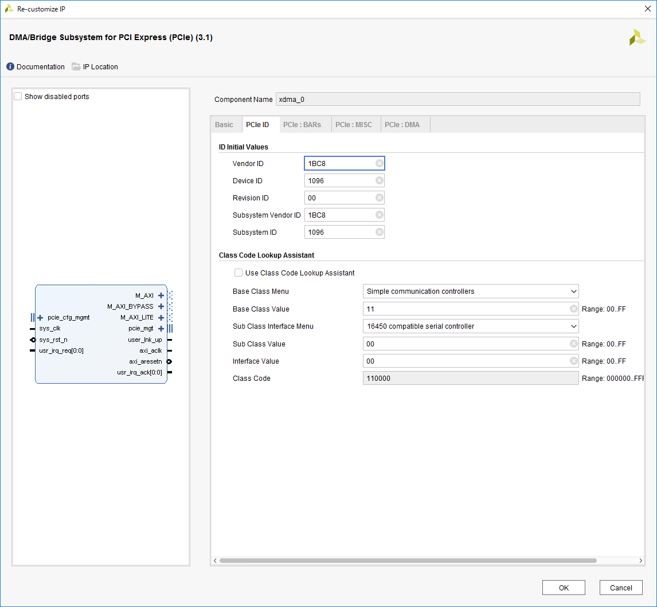Expand the pcie_mgt port plus icon

tap(161, 329)
